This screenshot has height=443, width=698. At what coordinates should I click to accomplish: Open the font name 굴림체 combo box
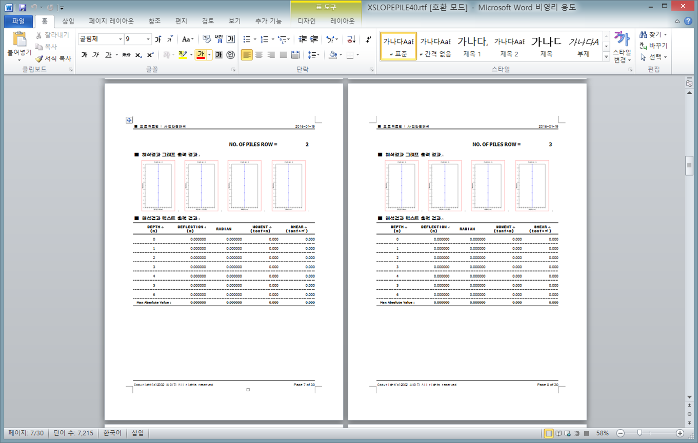(x=101, y=39)
